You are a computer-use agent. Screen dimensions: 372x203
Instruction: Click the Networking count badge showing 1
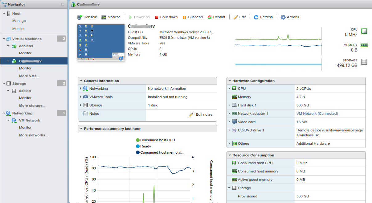(x=61, y=113)
